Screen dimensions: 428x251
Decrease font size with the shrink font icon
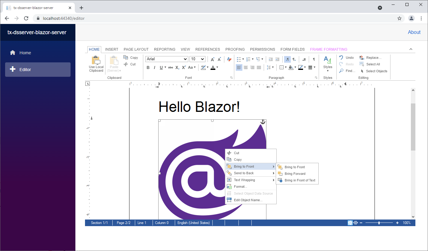click(219, 59)
